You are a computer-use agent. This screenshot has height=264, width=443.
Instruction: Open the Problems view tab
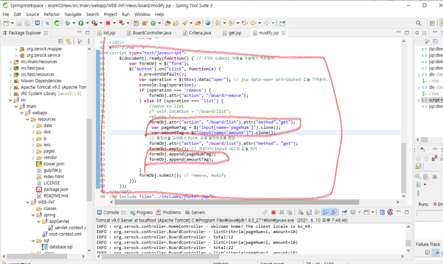168,212
